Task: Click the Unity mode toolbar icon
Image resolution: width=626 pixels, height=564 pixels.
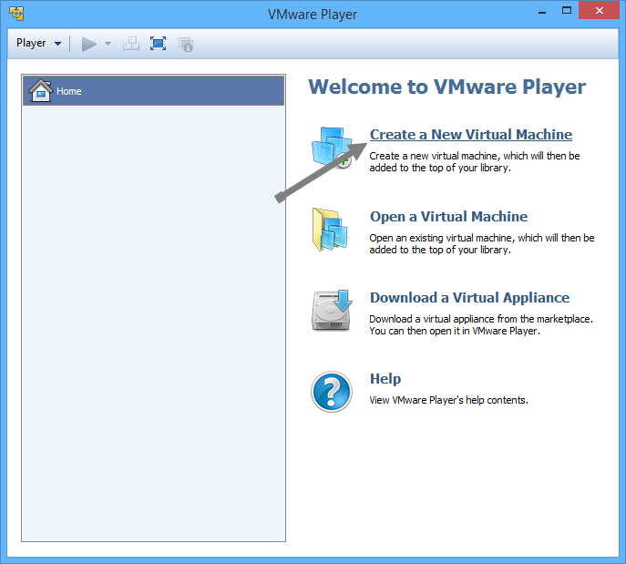Action: click(186, 44)
